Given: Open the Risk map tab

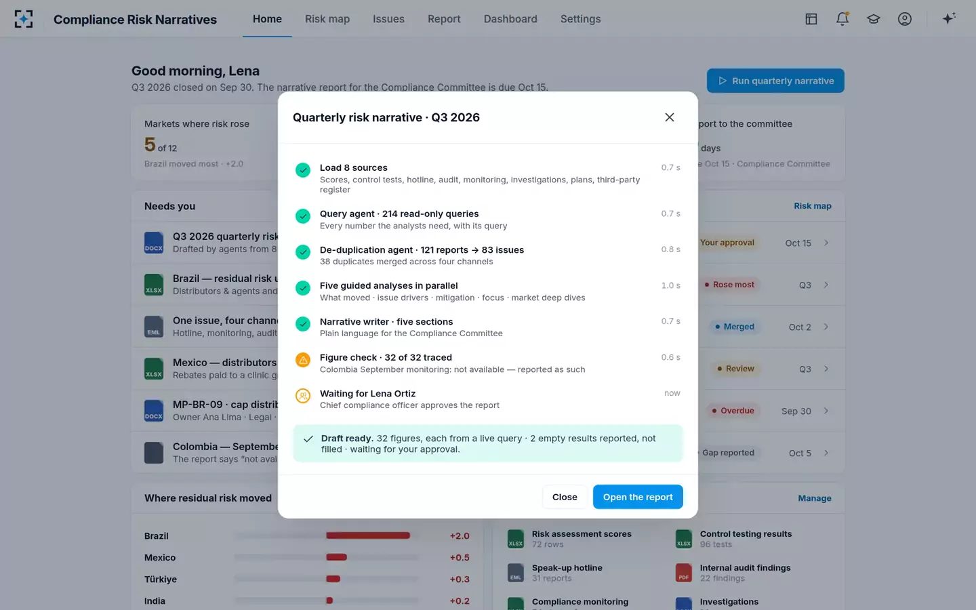Looking at the screenshot, I should point(327,19).
